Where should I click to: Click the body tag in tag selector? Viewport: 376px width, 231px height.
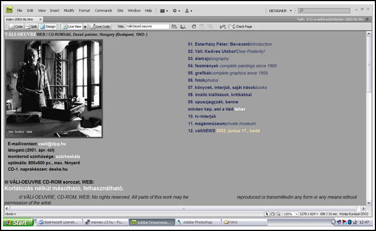[10, 214]
